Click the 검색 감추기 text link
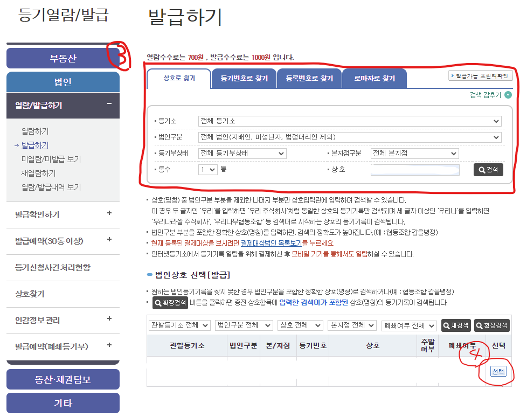 486,95
